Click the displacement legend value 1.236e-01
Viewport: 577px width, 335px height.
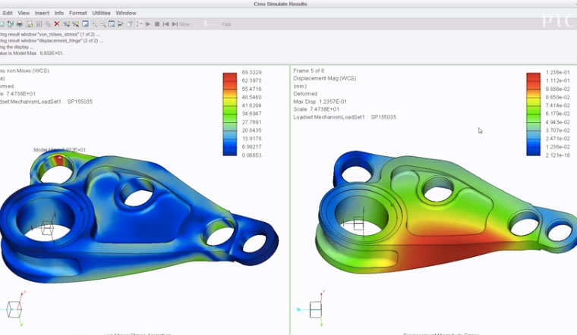[x=558, y=72]
